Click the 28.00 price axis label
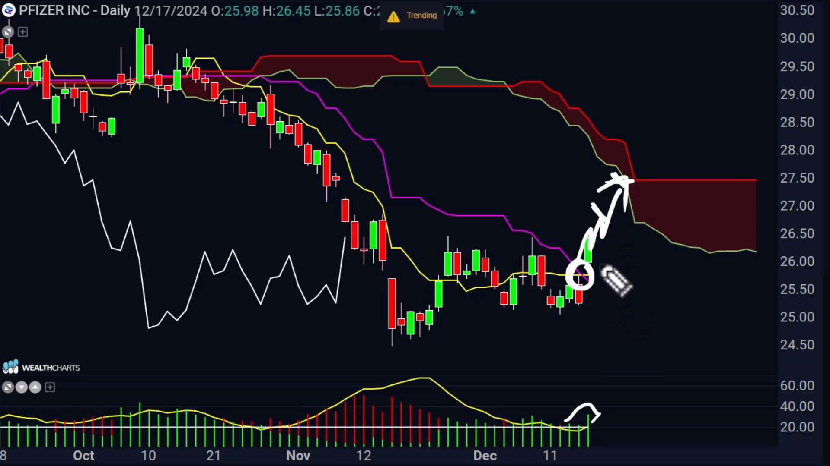This screenshot has width=830, height=466. [797, 150]
